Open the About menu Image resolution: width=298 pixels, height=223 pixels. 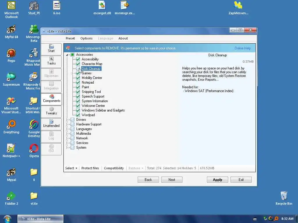123,38
